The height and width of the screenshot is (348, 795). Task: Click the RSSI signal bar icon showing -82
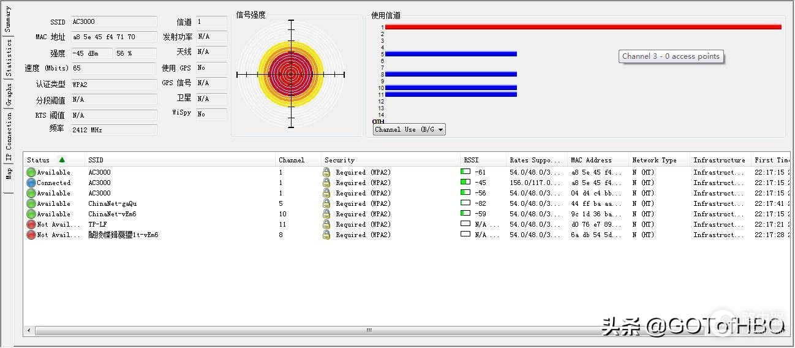pyautogui.click(x=465, y=203)
